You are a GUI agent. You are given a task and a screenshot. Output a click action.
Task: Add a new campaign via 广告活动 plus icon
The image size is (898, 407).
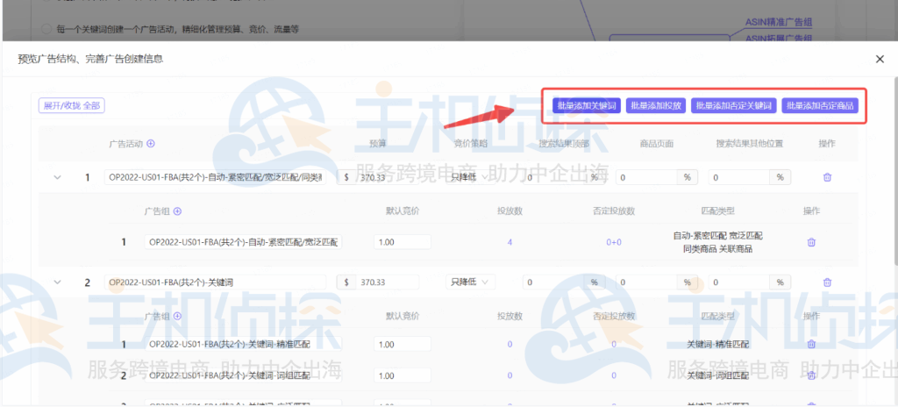pos(151,144)
